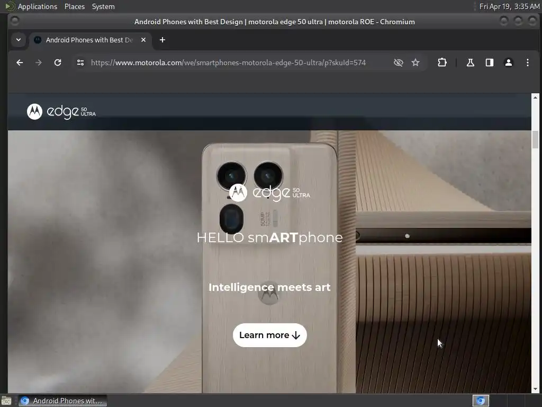The width and height of the screenshot is (542, 407).
Task: Open Chromium three-dot menu
Action: [528, 63]
